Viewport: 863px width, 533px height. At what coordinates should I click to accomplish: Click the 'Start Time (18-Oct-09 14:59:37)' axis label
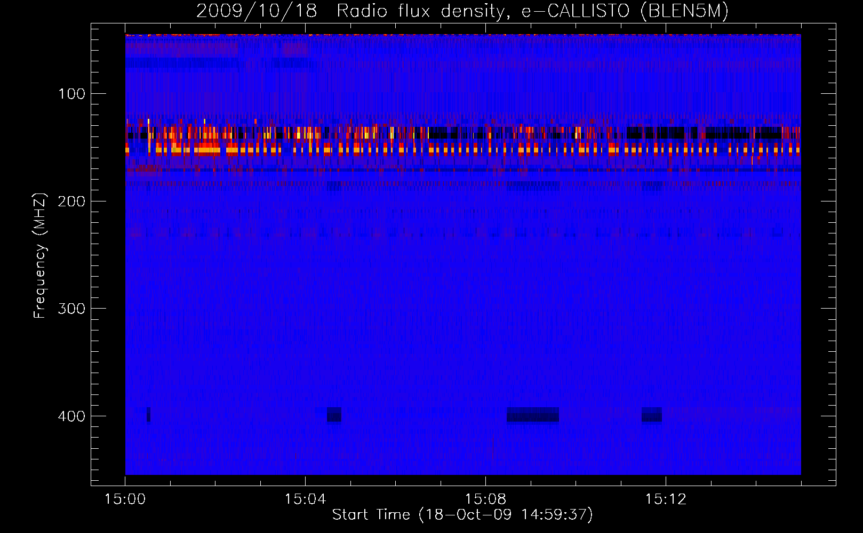[462, 515]
